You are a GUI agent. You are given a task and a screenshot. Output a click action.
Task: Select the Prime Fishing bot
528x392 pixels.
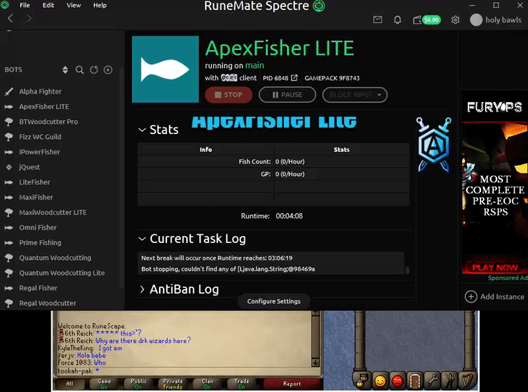[x=40, y=243]
